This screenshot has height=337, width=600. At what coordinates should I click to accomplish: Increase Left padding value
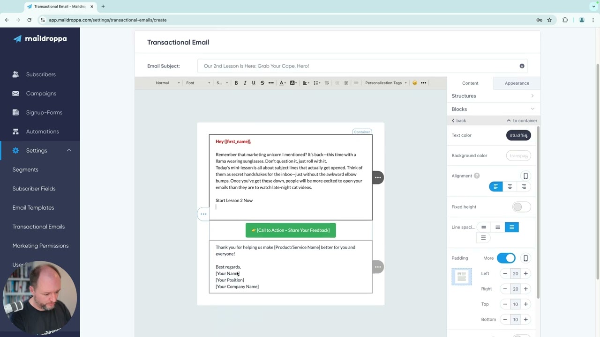click(525, 274)
